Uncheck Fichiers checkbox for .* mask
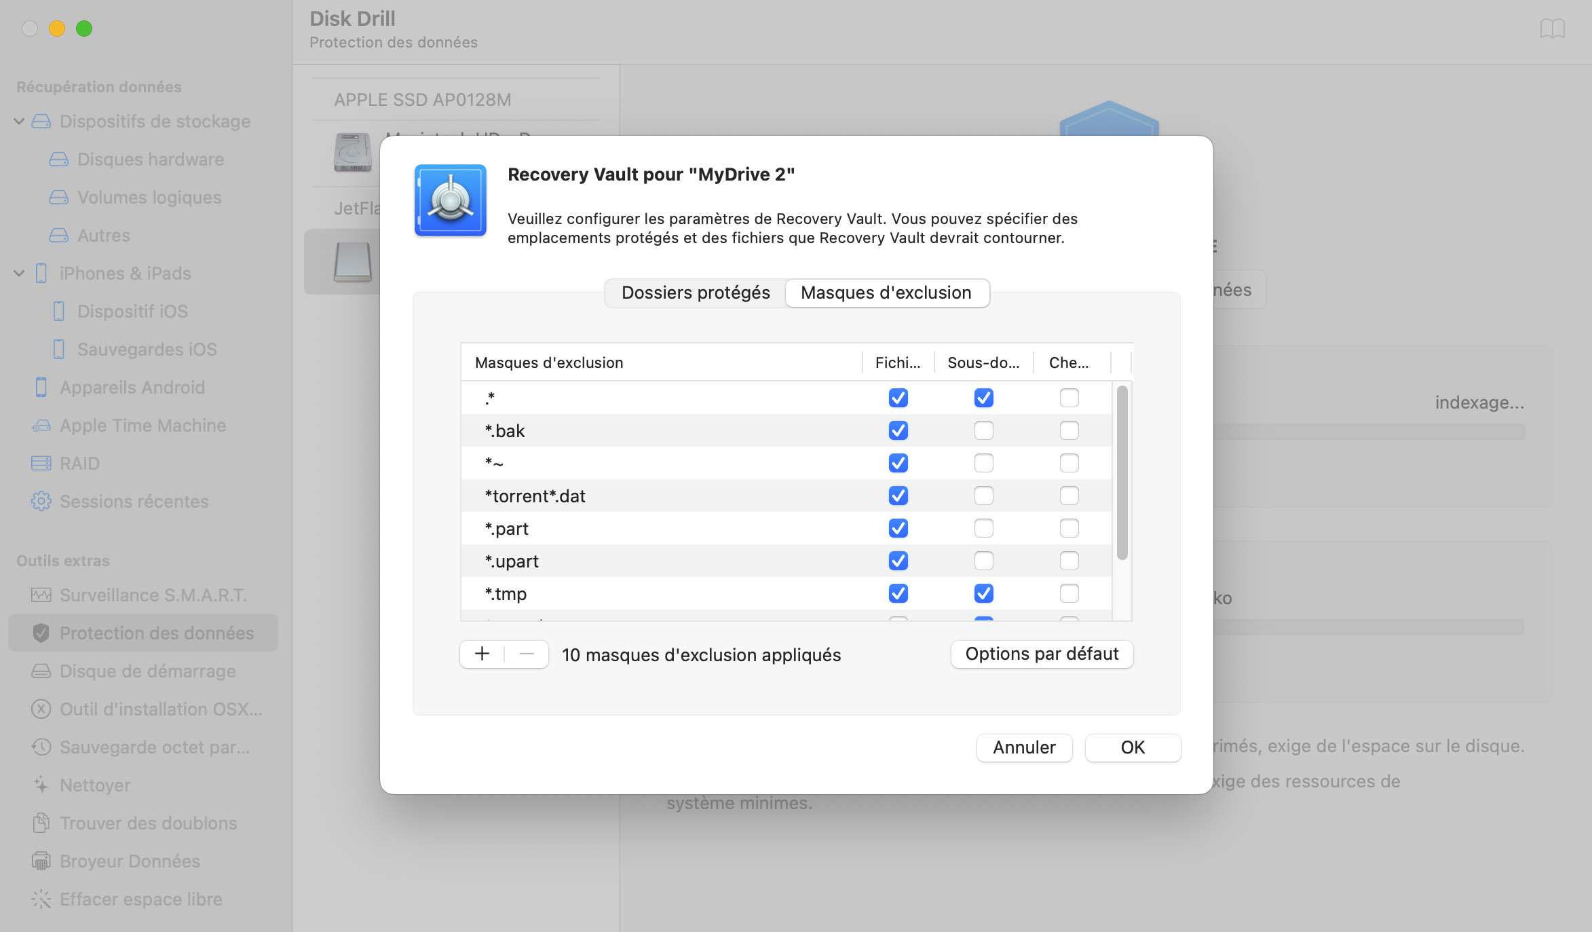The image size is (1592, 932). [898, 398]
